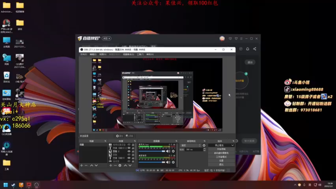Move the scene up with the arrow

pos(92,165)
